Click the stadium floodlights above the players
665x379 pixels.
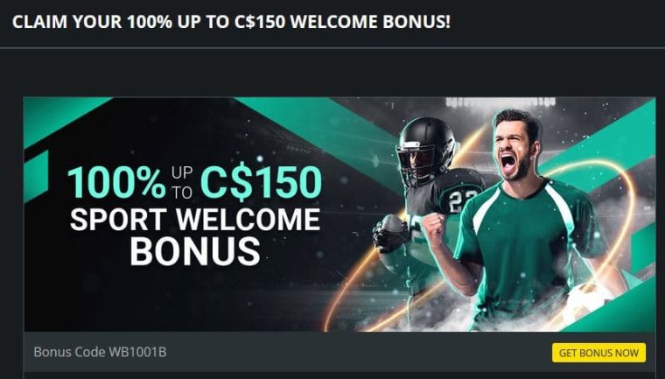coord(500,102)
